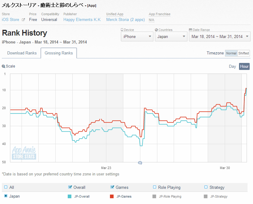The height and width of the screenshot is (204, 253).
Task: Click the magnifier Scale icon
Action: tap(3, 66)
